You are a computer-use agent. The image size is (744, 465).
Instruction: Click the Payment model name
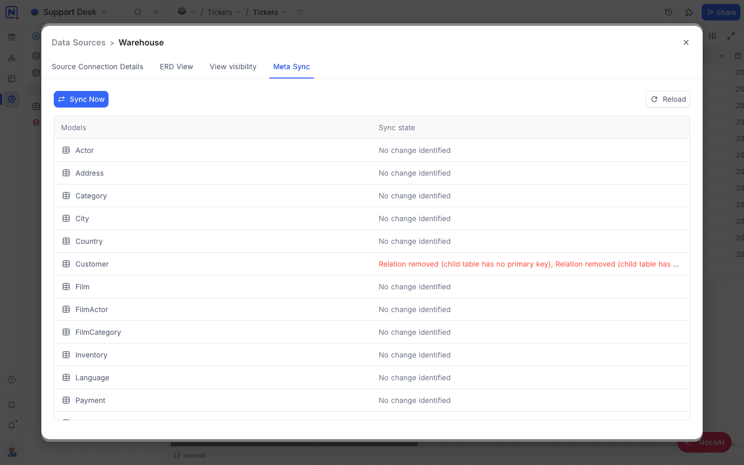90,400
